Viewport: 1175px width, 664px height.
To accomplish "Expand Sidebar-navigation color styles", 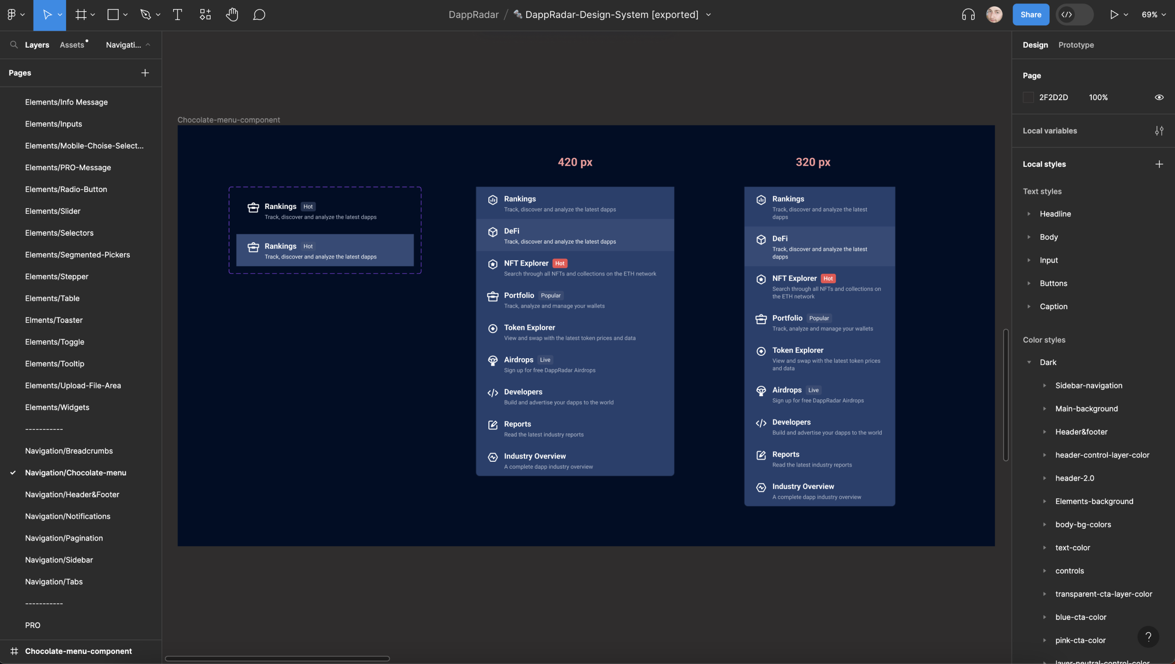I will tap(1045, 385).
